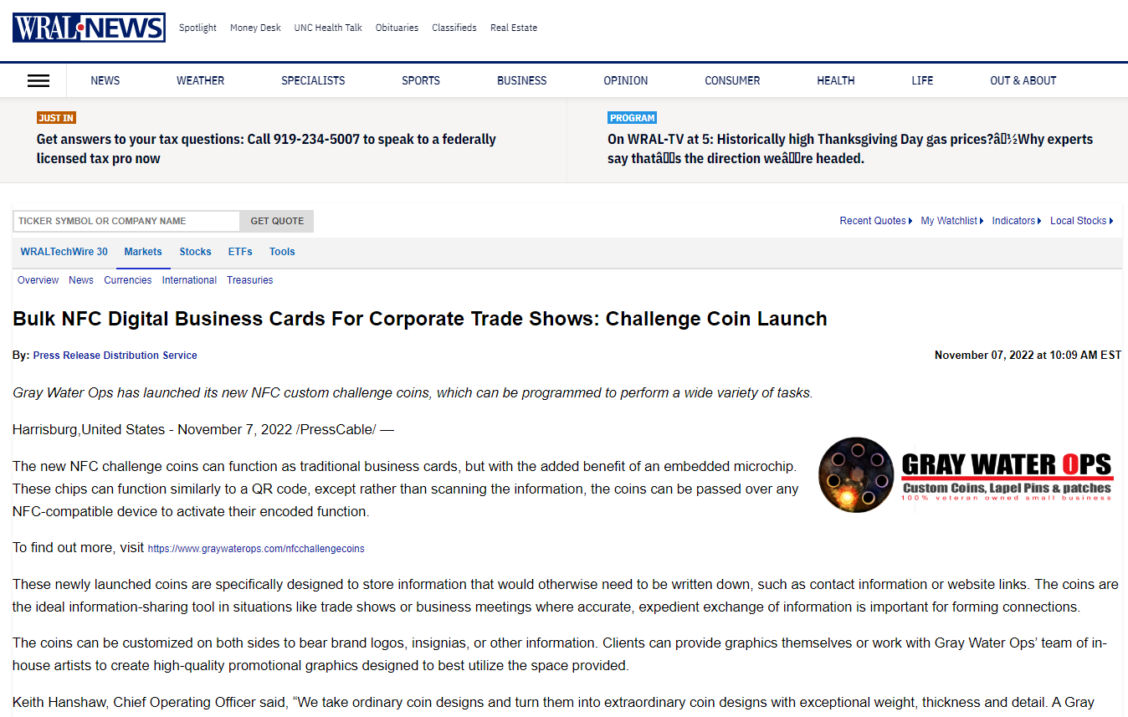Open the Spotlight link

(x=198, y=28)
